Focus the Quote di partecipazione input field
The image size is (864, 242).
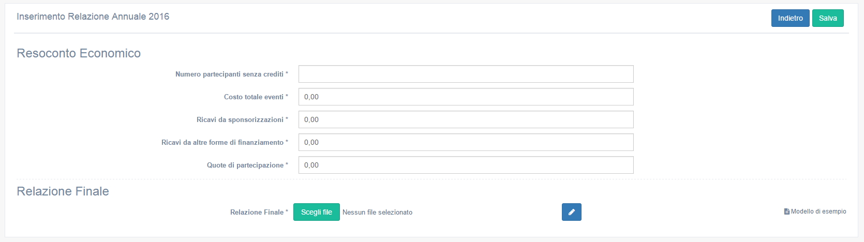[x=466, y=165]
